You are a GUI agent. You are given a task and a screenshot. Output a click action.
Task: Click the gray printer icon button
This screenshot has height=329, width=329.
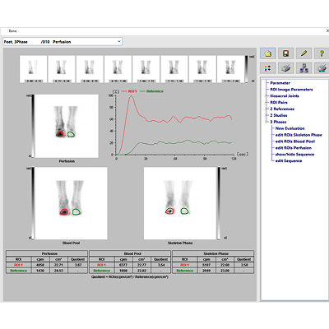(285, 68)
